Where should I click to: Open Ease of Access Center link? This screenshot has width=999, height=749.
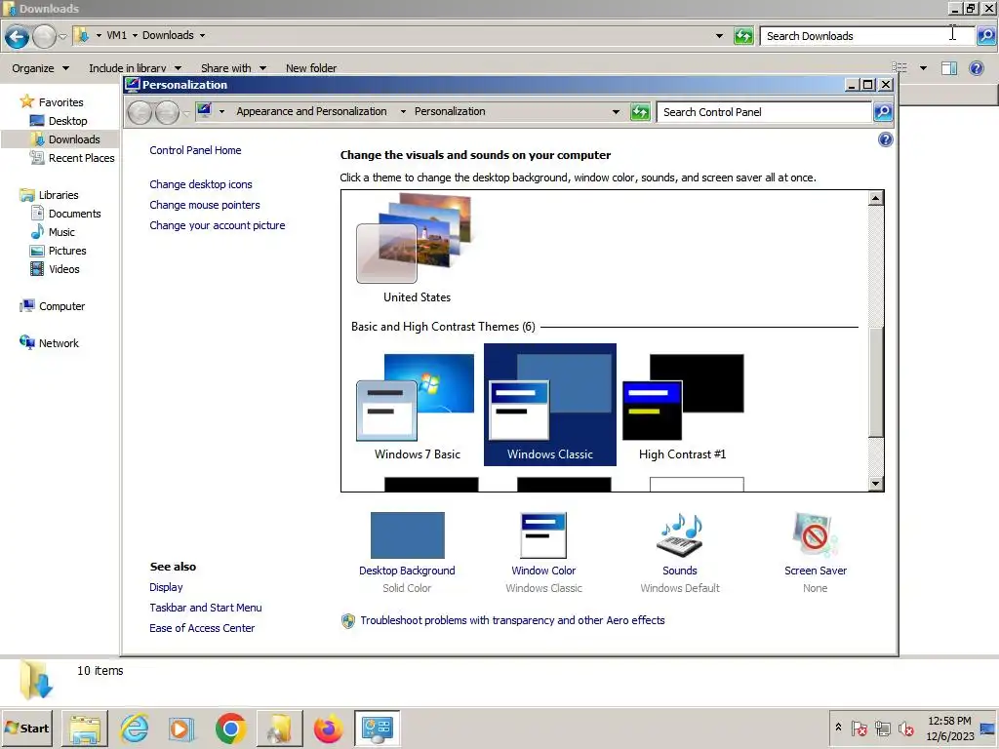[x=202, y=628]
